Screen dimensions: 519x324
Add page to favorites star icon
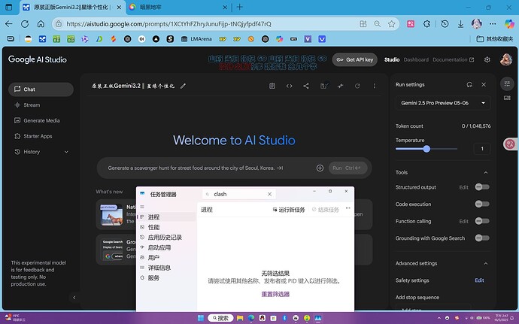(x=392, y=24)
